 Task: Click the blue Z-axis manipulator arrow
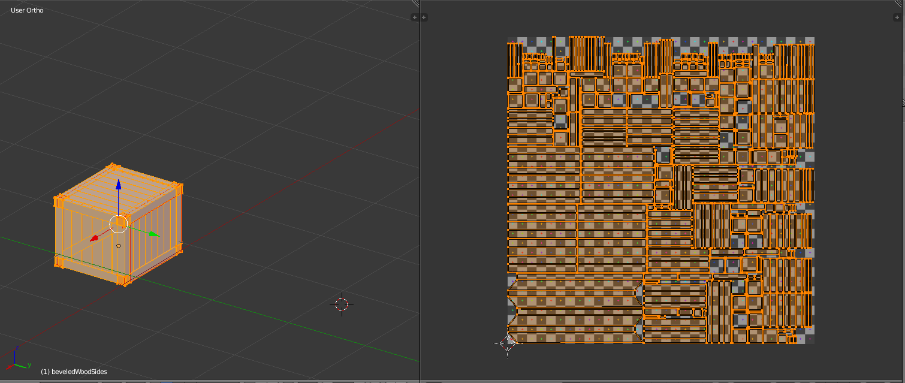click(119, 185)
